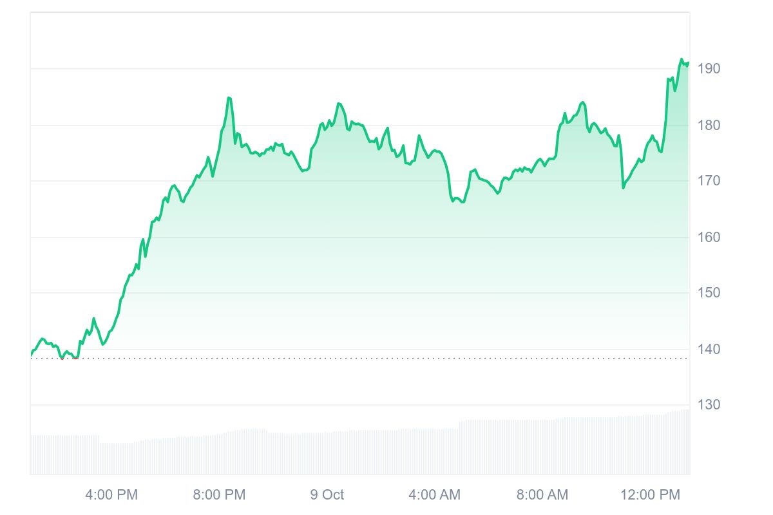
Task: Click the sharp price drop before 12:00 PM
Action: (623, 187)
